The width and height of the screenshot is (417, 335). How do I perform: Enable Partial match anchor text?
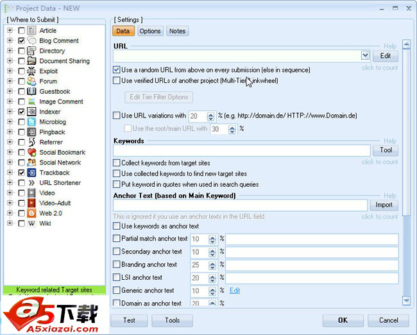117,238
